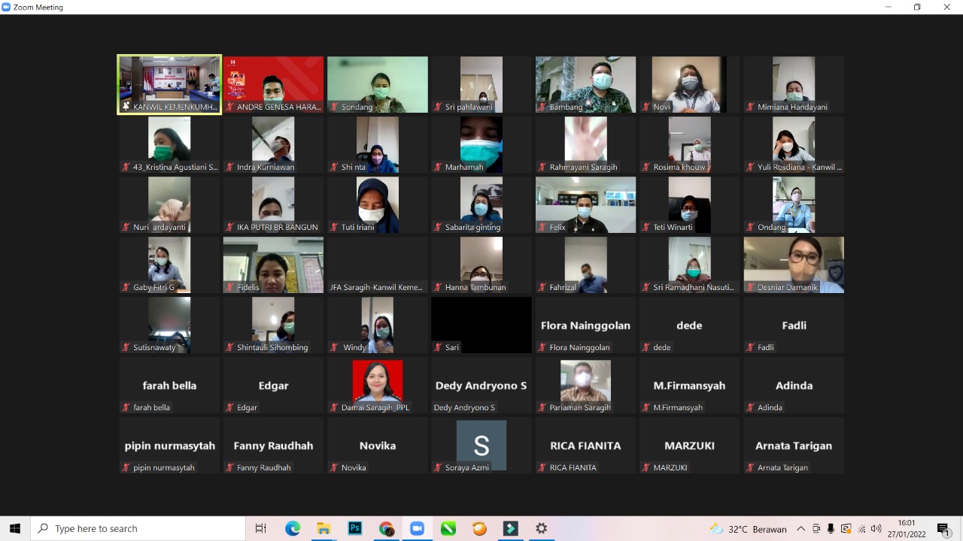Show hidden system tray icons
The image size is (963, 541).
pyautogui.click(x=800, y=529)
